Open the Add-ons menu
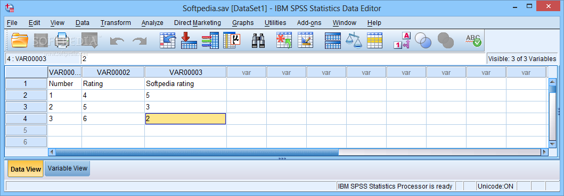This screenshot has width=564, height=196. [x=309, y=23]
